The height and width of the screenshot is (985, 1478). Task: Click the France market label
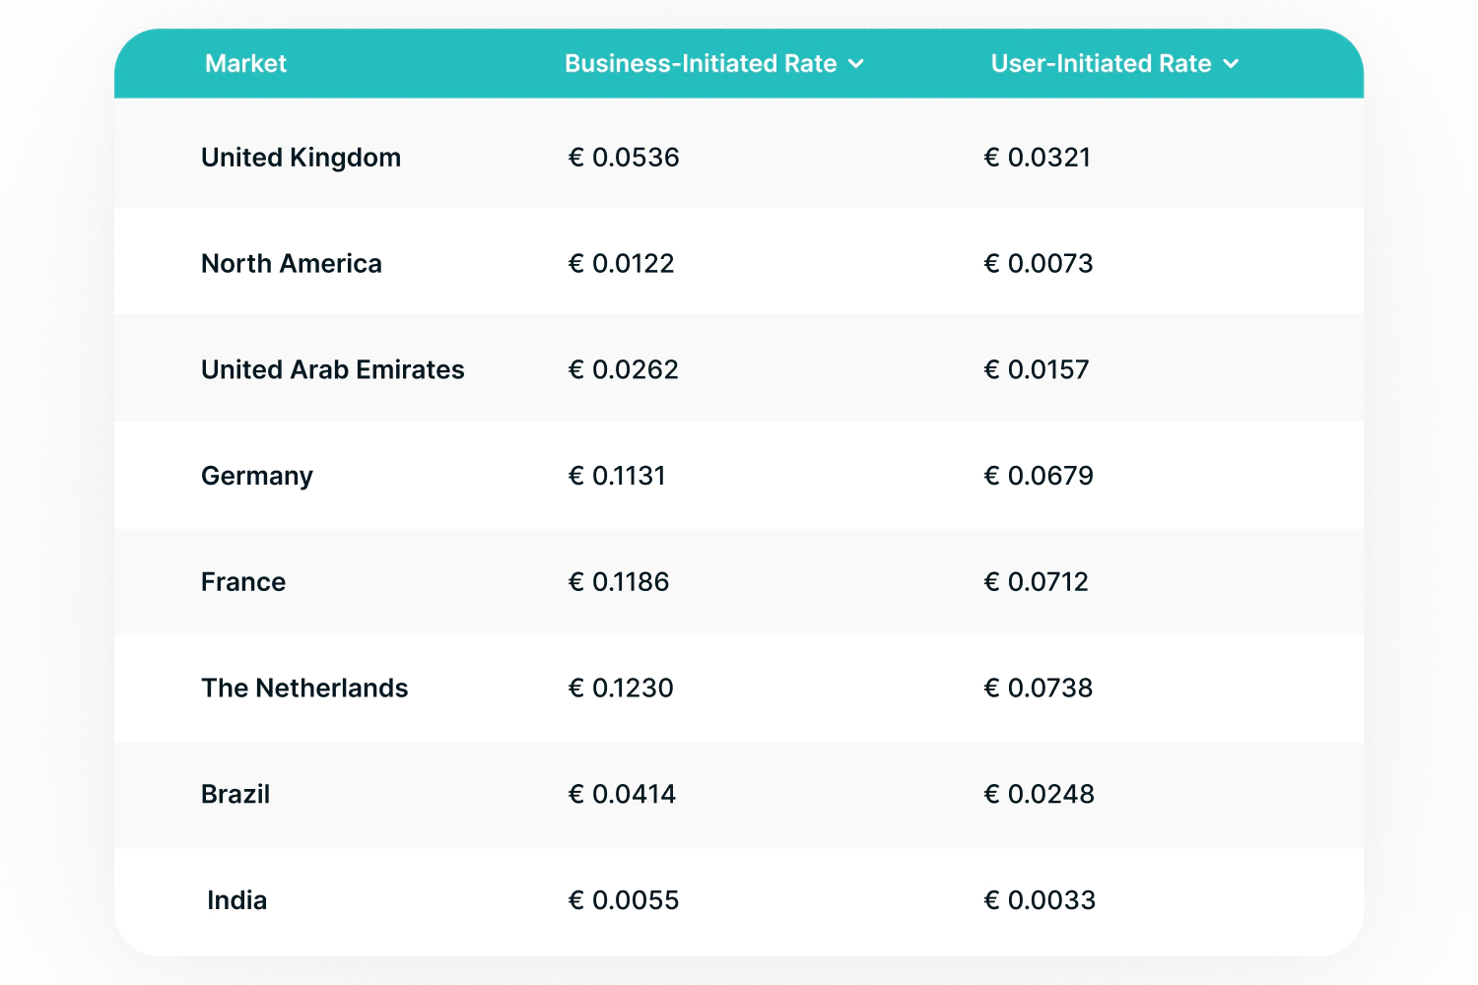[x=242, y=581]
